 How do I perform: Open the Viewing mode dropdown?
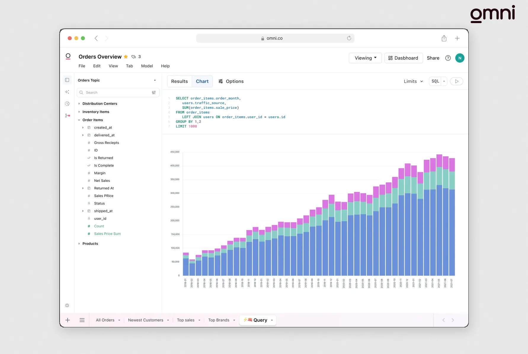(x=365, y=58)
